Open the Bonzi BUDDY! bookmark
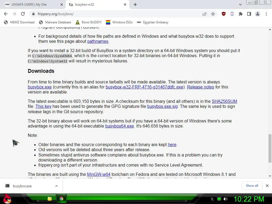This screenshot has height=204, width=272. (88, 22)
